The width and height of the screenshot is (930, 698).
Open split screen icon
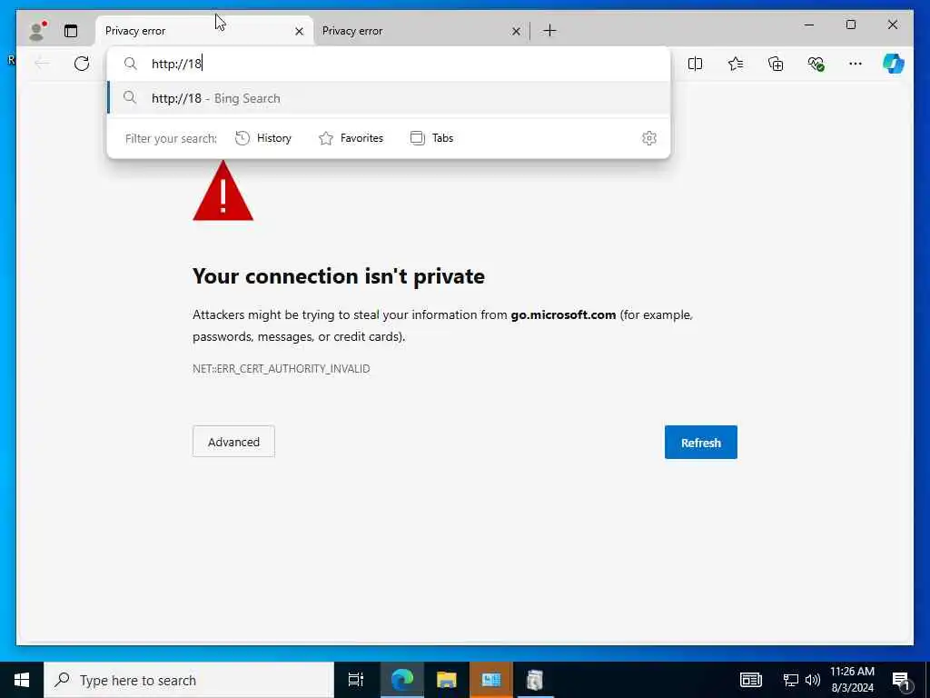click(x=695, y=64)
